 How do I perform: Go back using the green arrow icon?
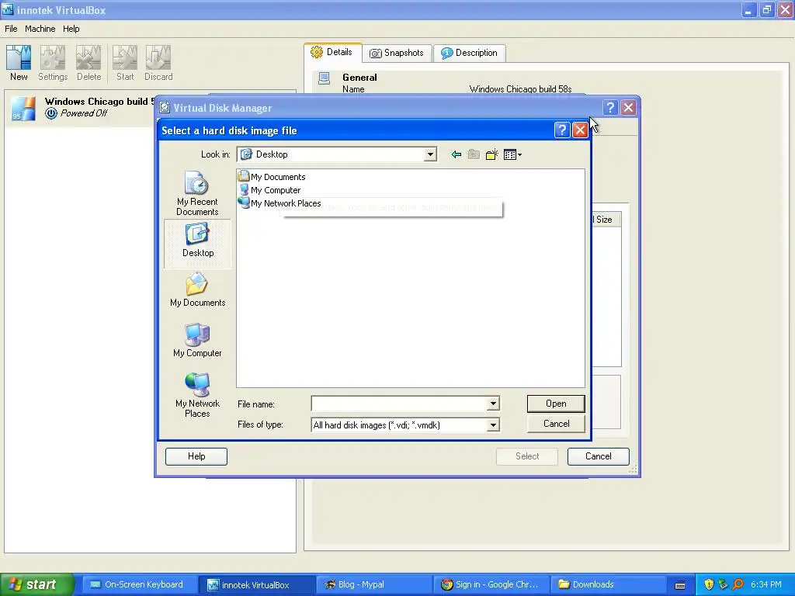pos(456,154)
